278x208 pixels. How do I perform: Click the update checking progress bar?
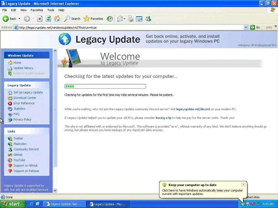click(105, 86)
